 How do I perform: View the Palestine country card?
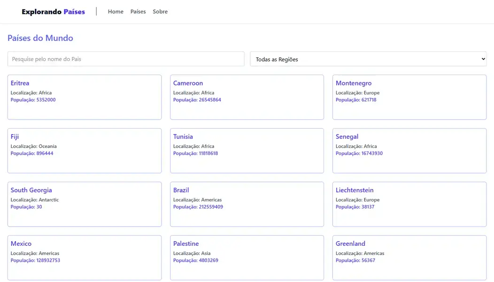click(x=247, y=258)
